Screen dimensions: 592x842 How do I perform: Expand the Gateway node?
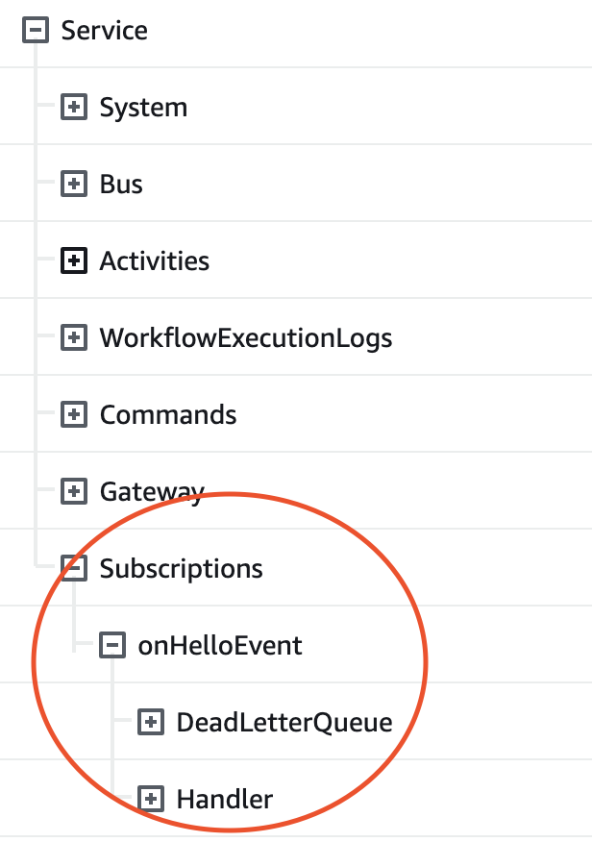pyautogui.click(x=74, y=491)
